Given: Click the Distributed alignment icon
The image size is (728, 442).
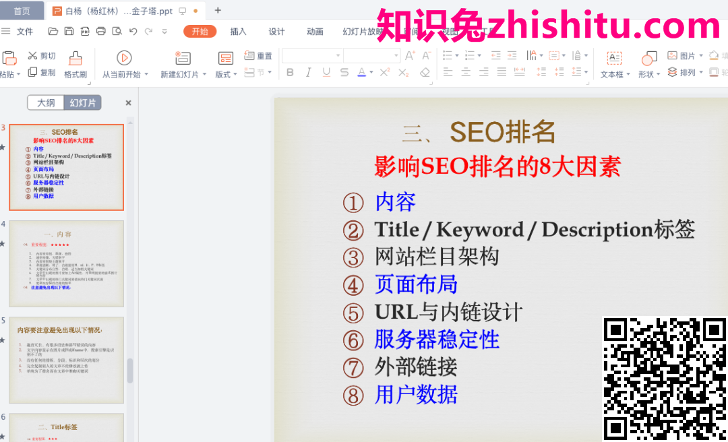Looking at the screenshot, I should 520,72.
